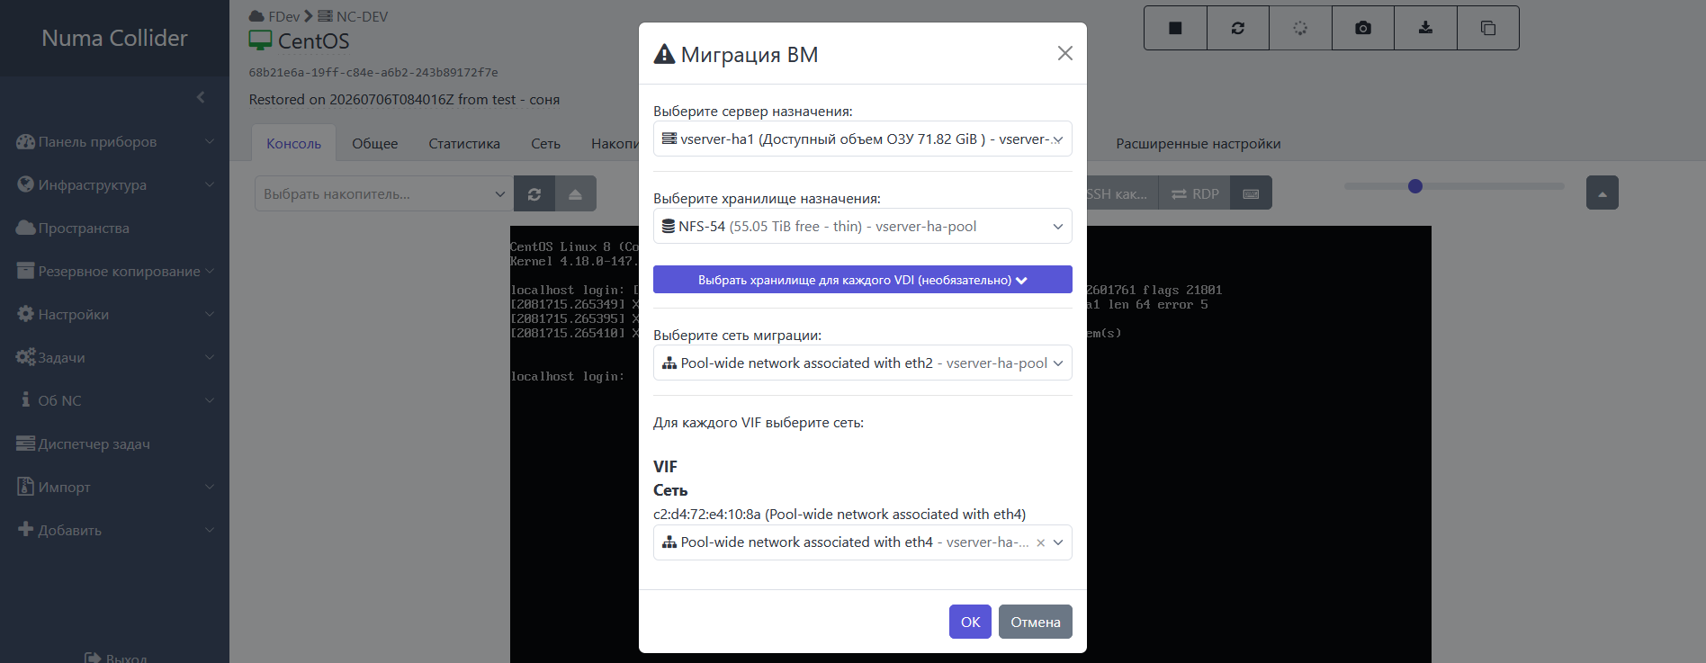Click the NC-DEV breadcrumb link

[x=353, y=16]
